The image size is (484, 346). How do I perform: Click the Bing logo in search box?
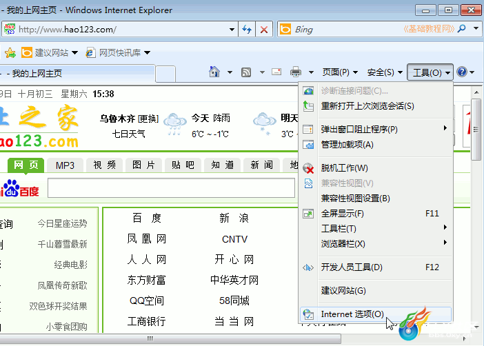click(285, 29)
